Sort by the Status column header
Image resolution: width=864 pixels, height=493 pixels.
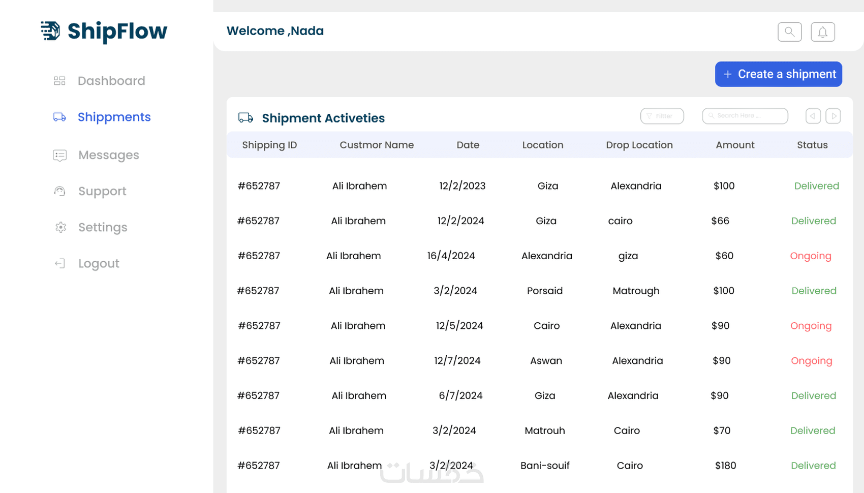[x=812, y=145]
